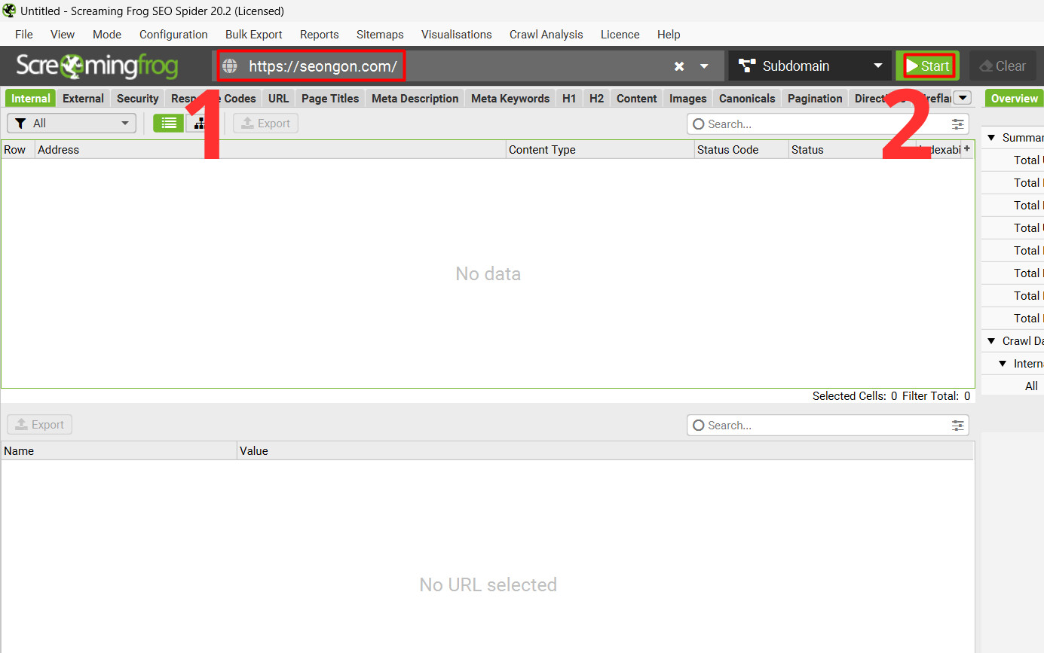Open the Configuration menu
The width and height of the screenshot is (1044, 653).
click(x=173, y=35)
